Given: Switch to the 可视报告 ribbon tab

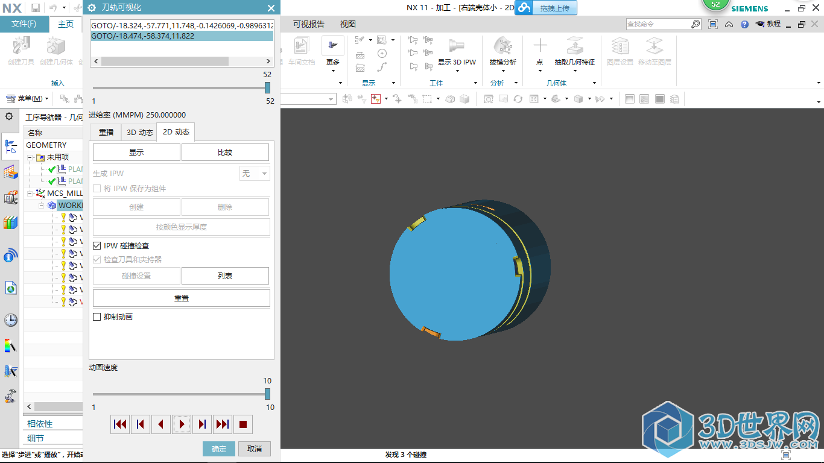Looking at the screenshot, I should 309,24.
